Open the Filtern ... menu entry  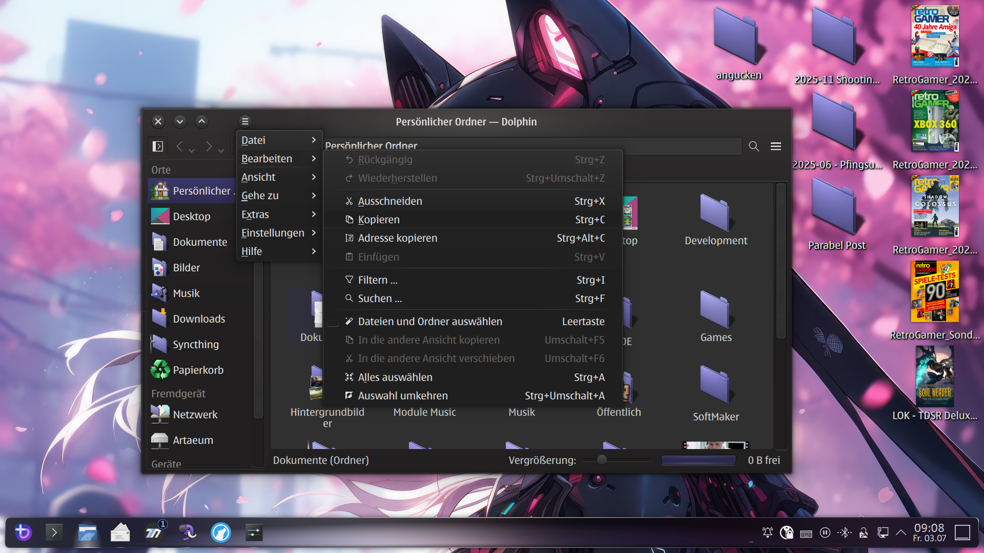pyautogui.click(x=473, y=280)
